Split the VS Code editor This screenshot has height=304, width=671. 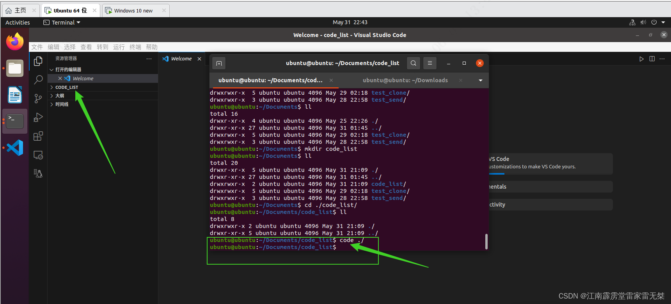652,59
